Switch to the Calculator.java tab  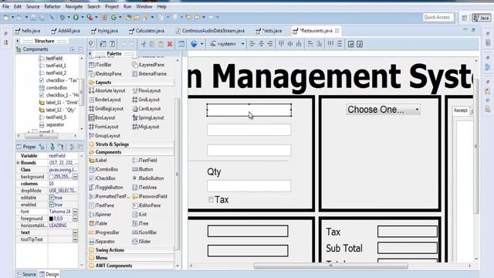point(147,31)
